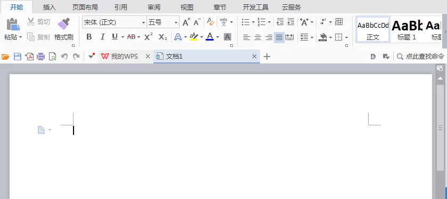This screenshot has height=199, width=447.
Task: Open paragraph settings dialog launcher
Action: [347, 46]
